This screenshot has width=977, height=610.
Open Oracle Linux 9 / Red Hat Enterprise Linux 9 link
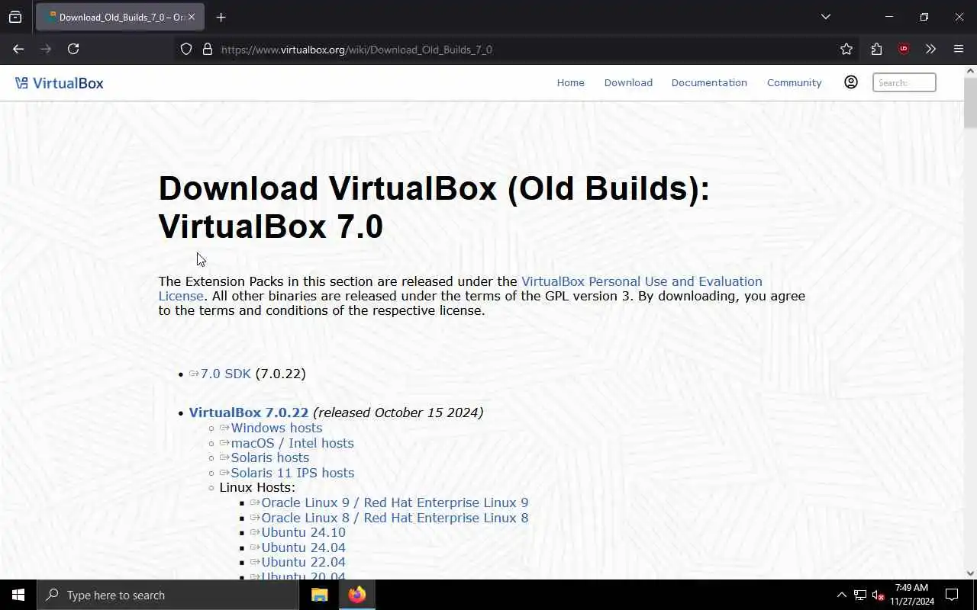[395, 502]
